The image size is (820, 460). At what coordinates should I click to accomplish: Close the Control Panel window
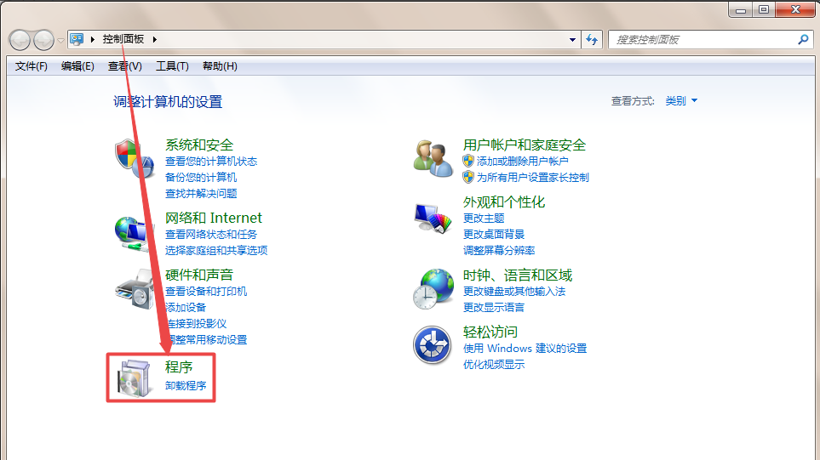(795, 10)
